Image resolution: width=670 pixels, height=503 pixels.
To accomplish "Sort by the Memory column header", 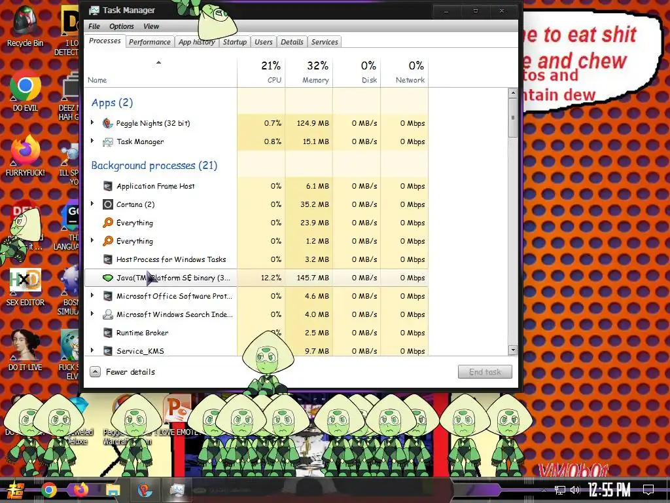I will coord(309,71).
